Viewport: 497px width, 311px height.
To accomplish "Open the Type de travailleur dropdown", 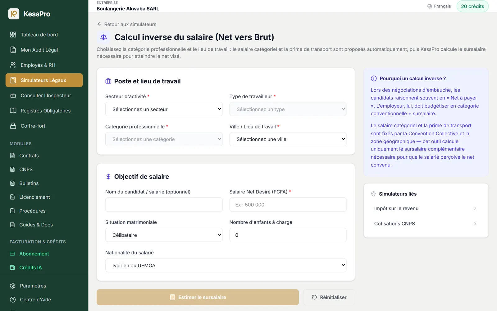I will pos(288,109).
